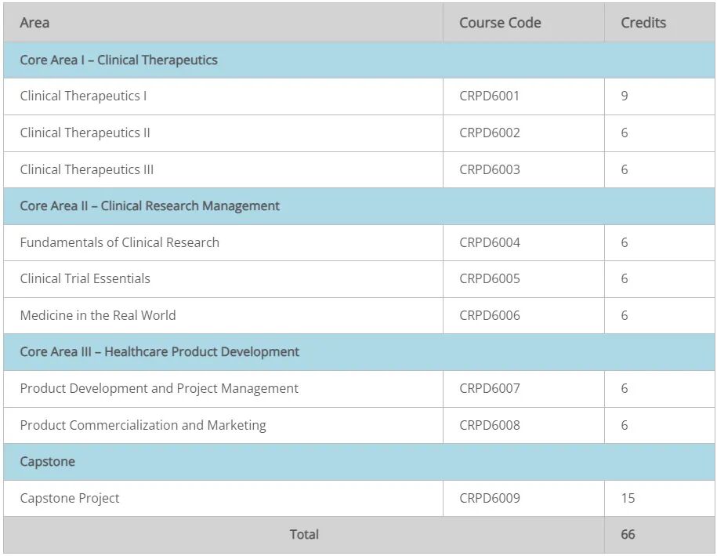The height and width of the screenshot is (556, 717).
Task: Select the Core Area I – Clinical Therapeutics row
Action: [x=119, y=60]
